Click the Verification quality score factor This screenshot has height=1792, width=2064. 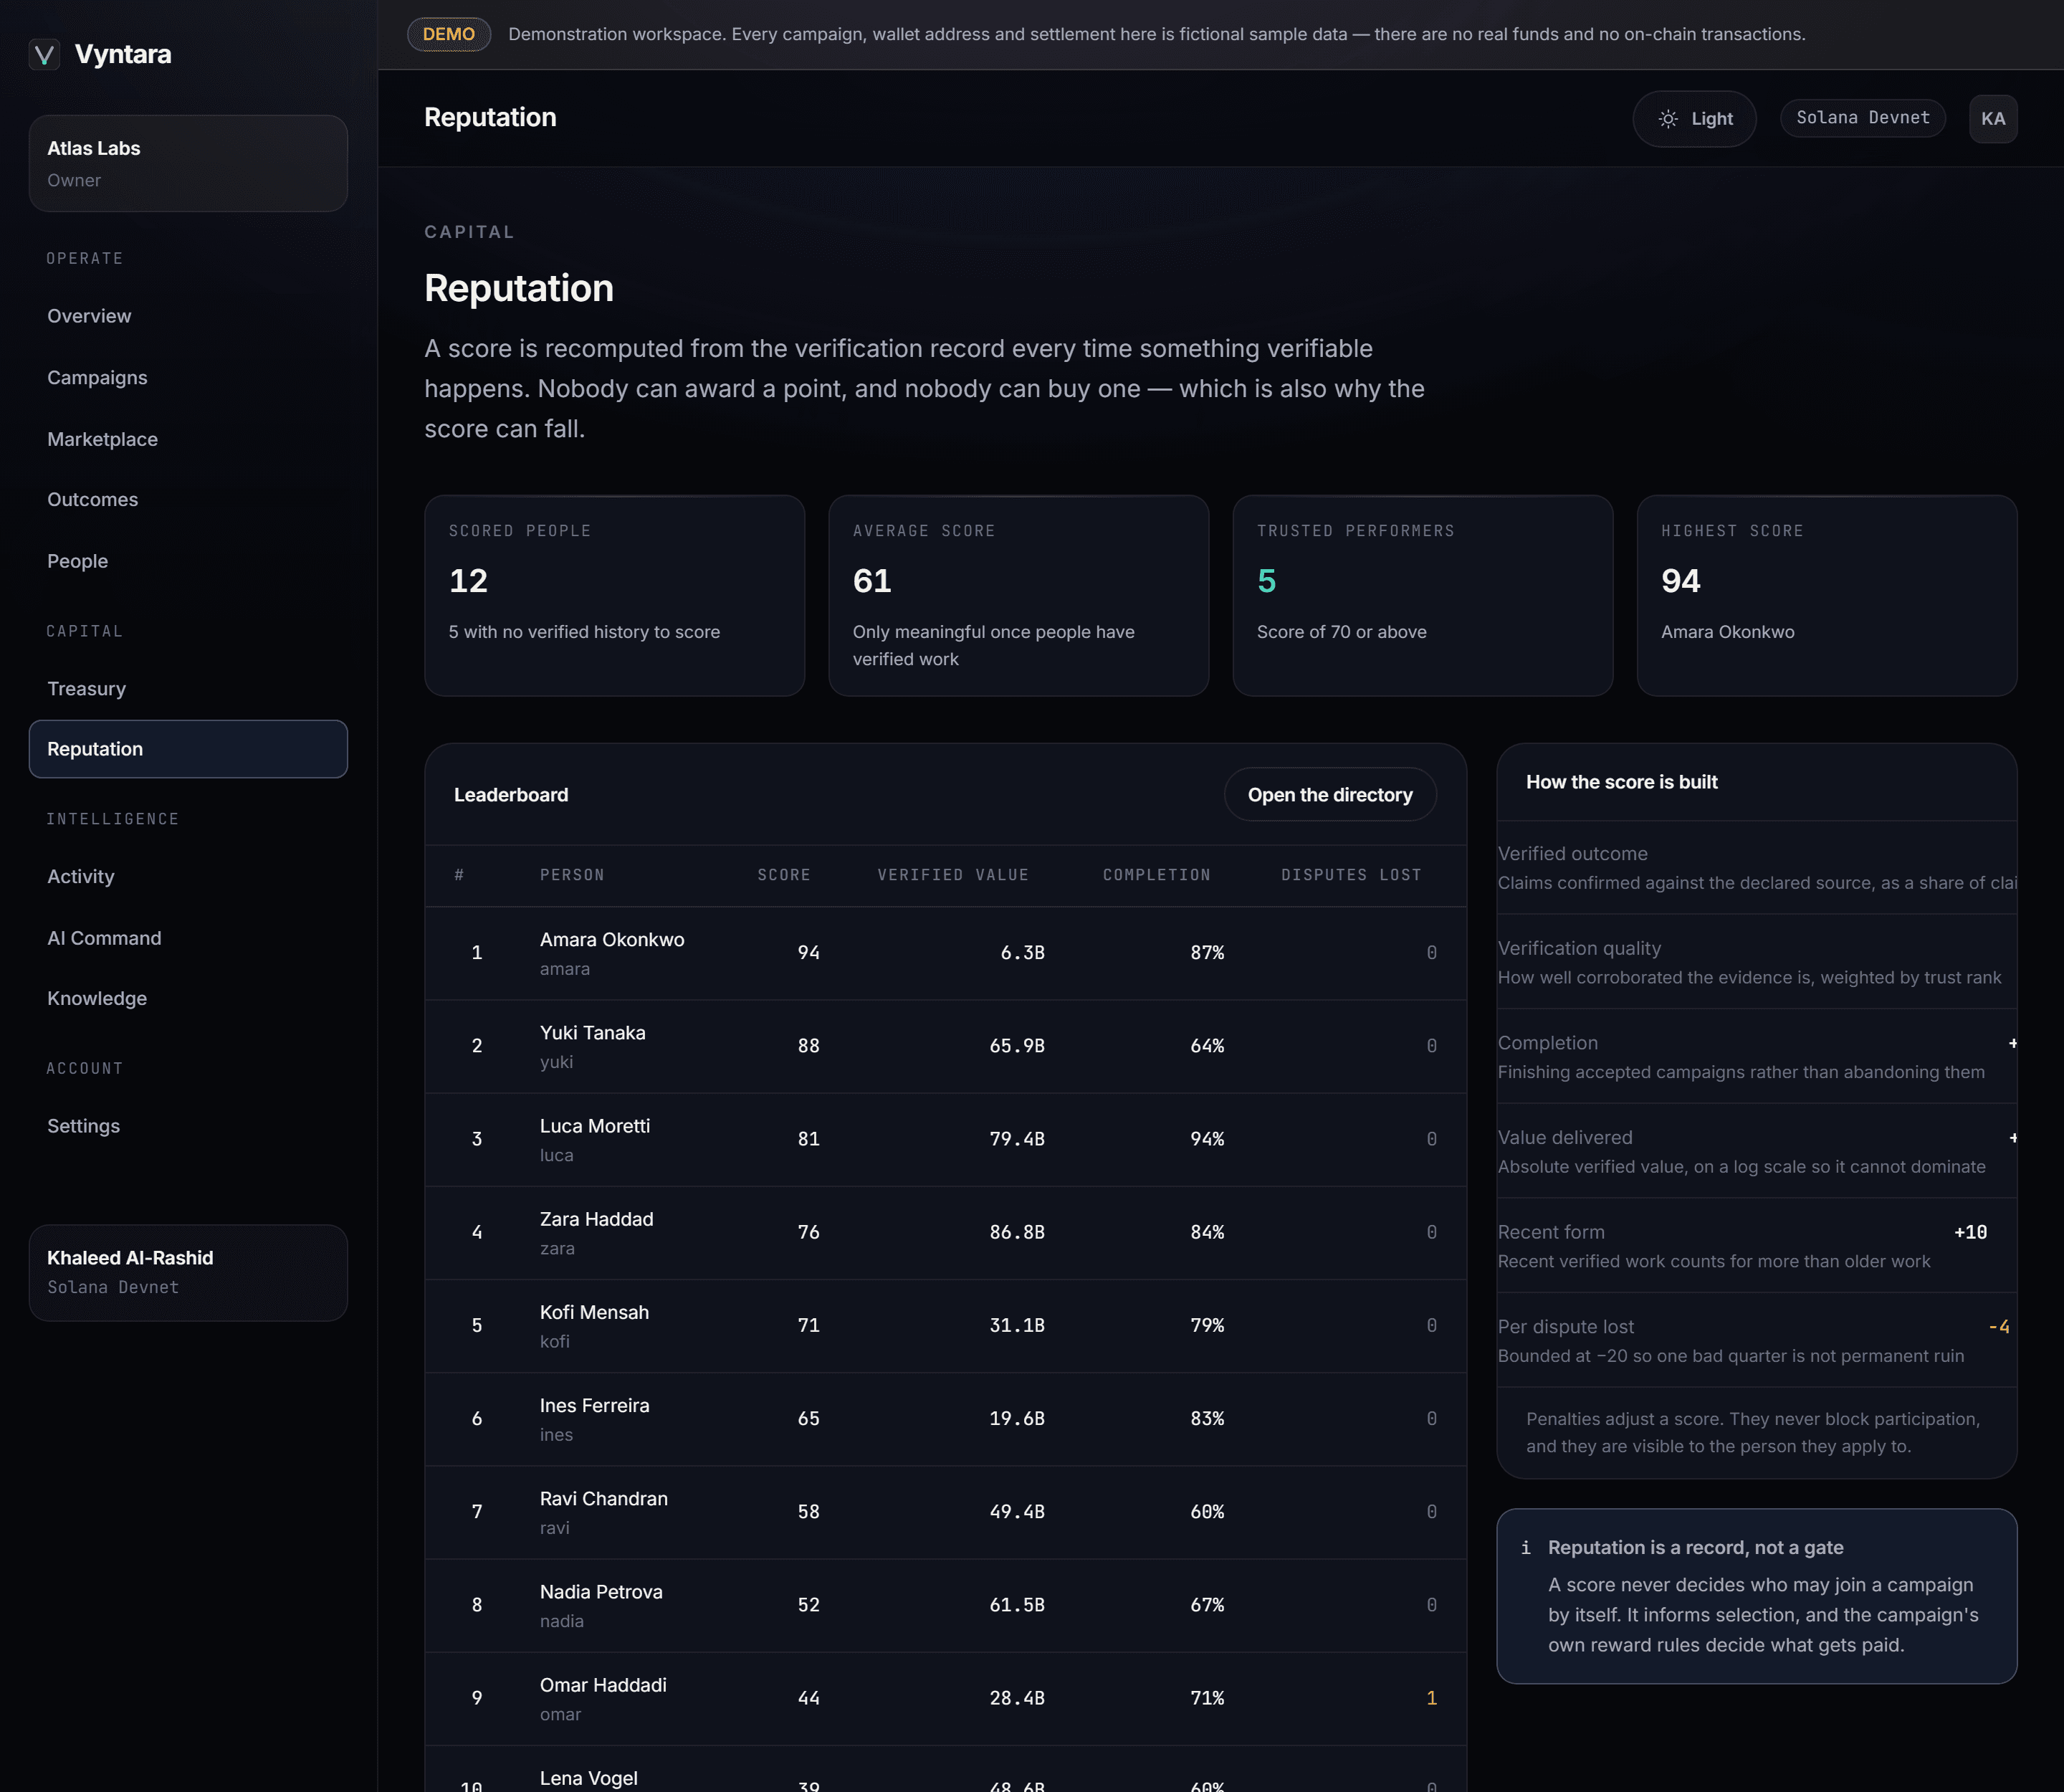click(x=1756, y=962)
